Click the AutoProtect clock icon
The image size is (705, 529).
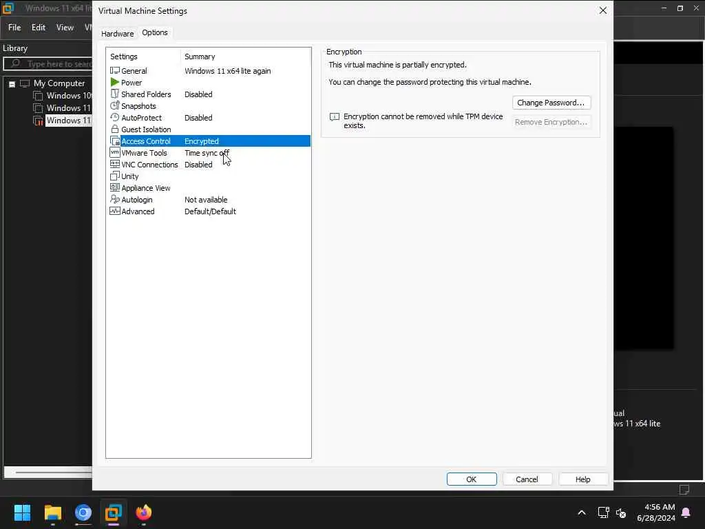point(115,117)
